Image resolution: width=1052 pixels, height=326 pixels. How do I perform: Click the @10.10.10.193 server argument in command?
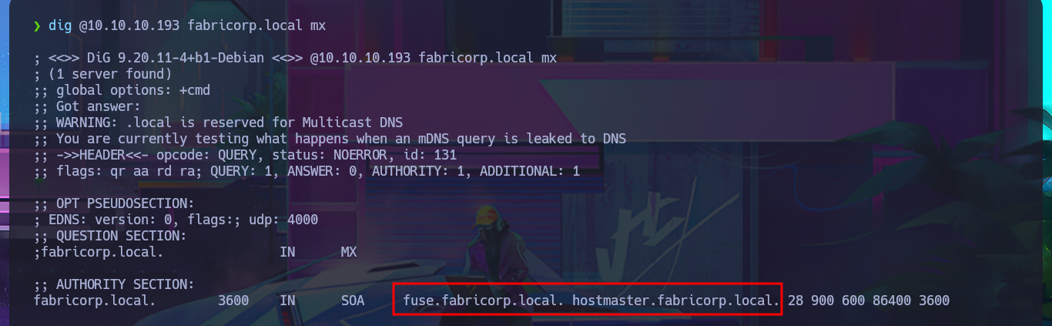129,25
